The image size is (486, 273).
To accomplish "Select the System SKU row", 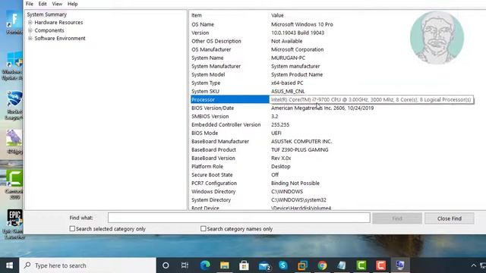I will pyautogui.click(x=338, y=91).
